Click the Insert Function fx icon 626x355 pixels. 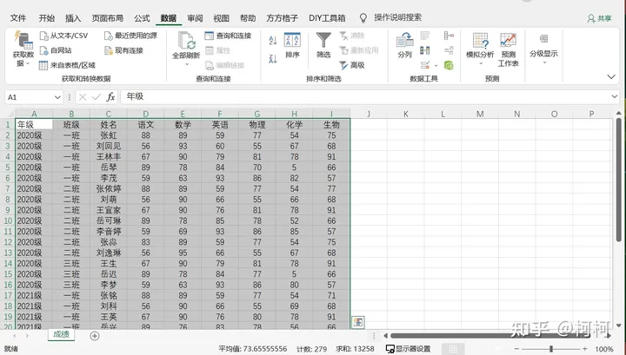pyautogui.click(x=110, y=97)
